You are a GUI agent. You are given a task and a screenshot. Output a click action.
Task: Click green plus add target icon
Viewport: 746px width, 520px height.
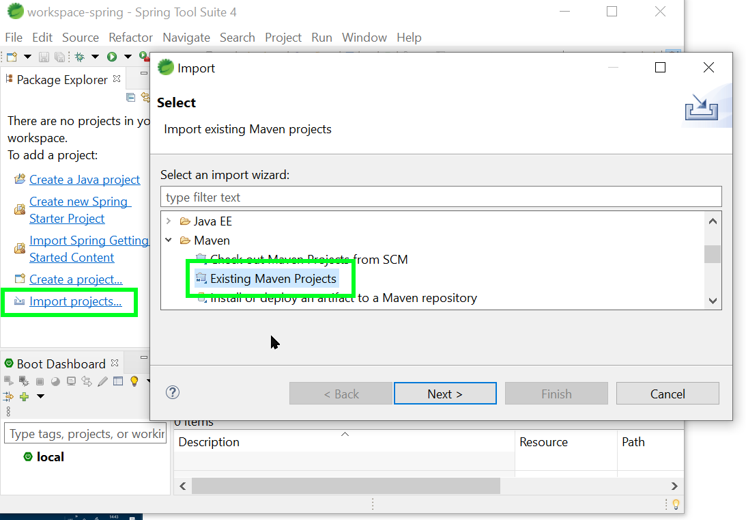pyautogui.click(x=25, y=396)
